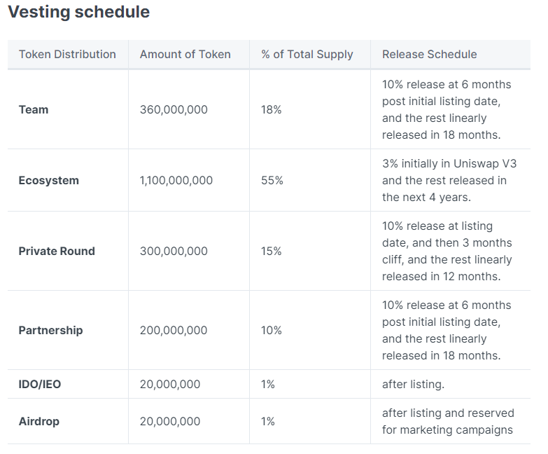Click the 300,000,000 token amount
Viewport: 548px width, 454px height.
tap(174, 251)
